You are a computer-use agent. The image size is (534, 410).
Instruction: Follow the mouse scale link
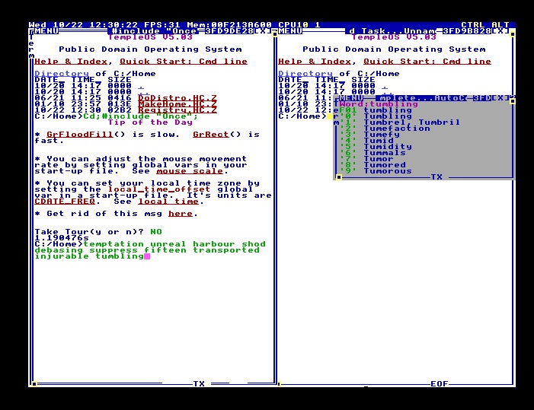coord(190,171)
